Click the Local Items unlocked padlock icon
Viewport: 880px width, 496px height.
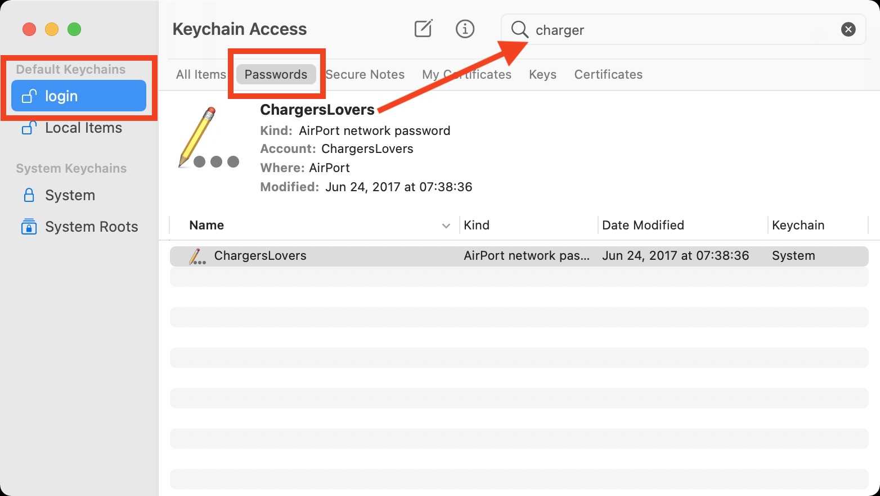click(x=29, y=128)
